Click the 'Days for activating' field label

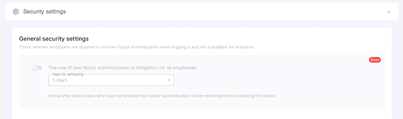click(x=68, y=74)
